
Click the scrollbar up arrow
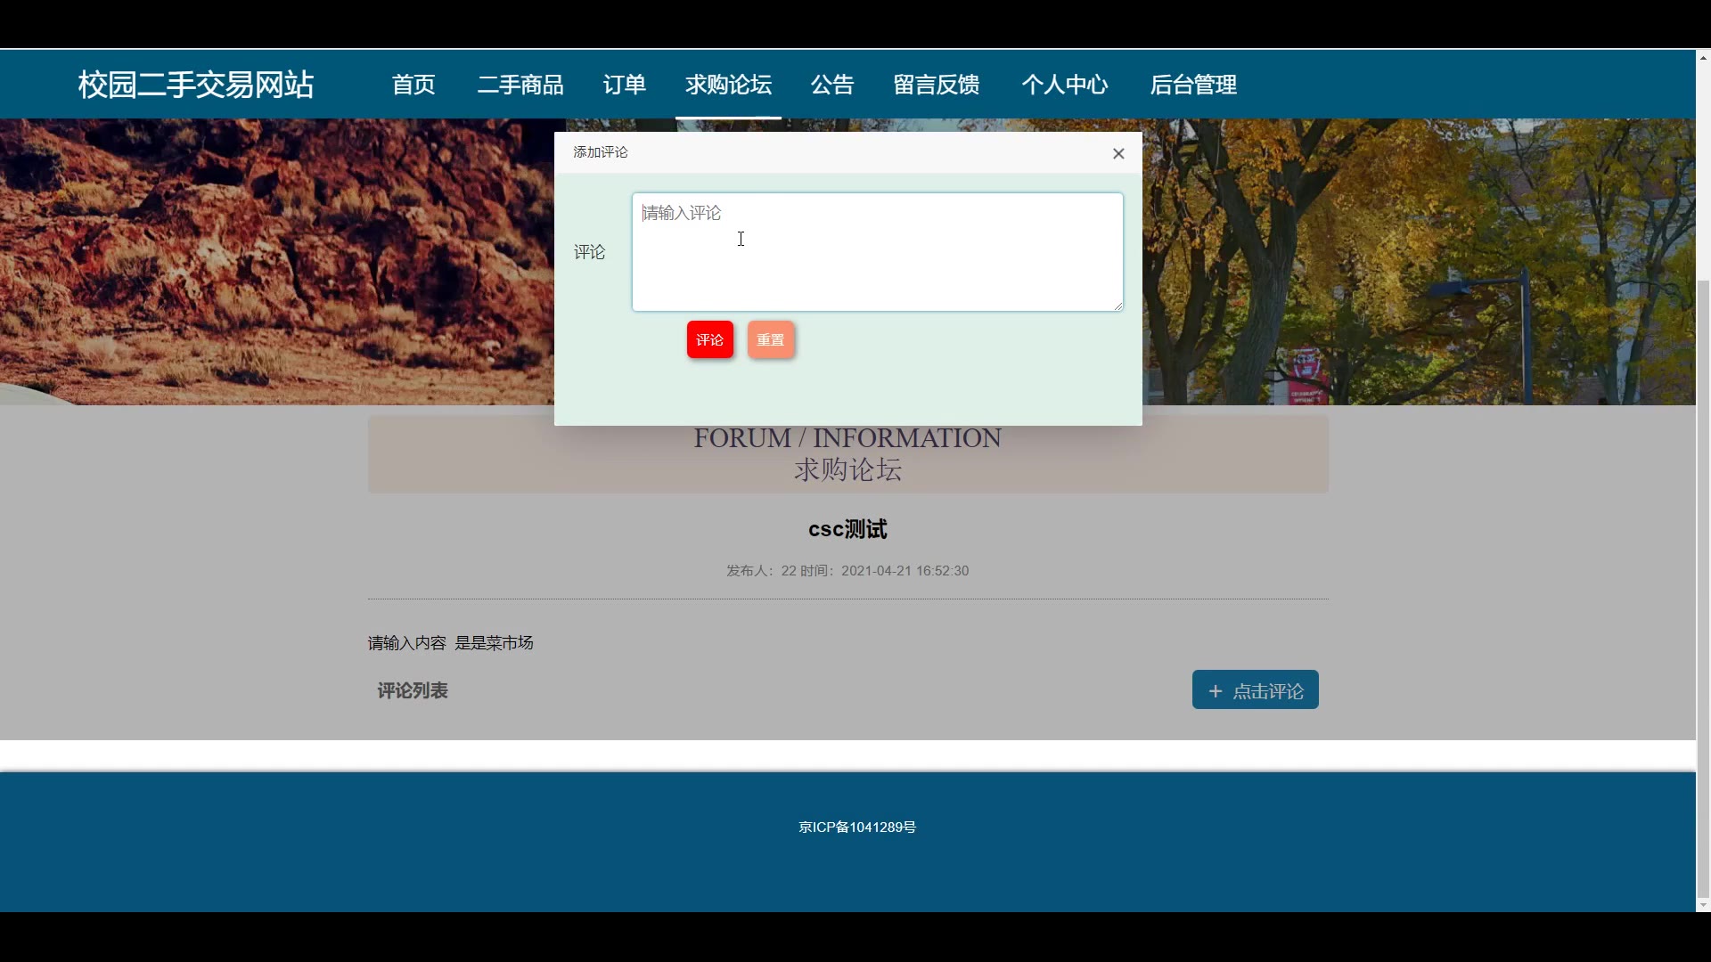click(1703, 57)
